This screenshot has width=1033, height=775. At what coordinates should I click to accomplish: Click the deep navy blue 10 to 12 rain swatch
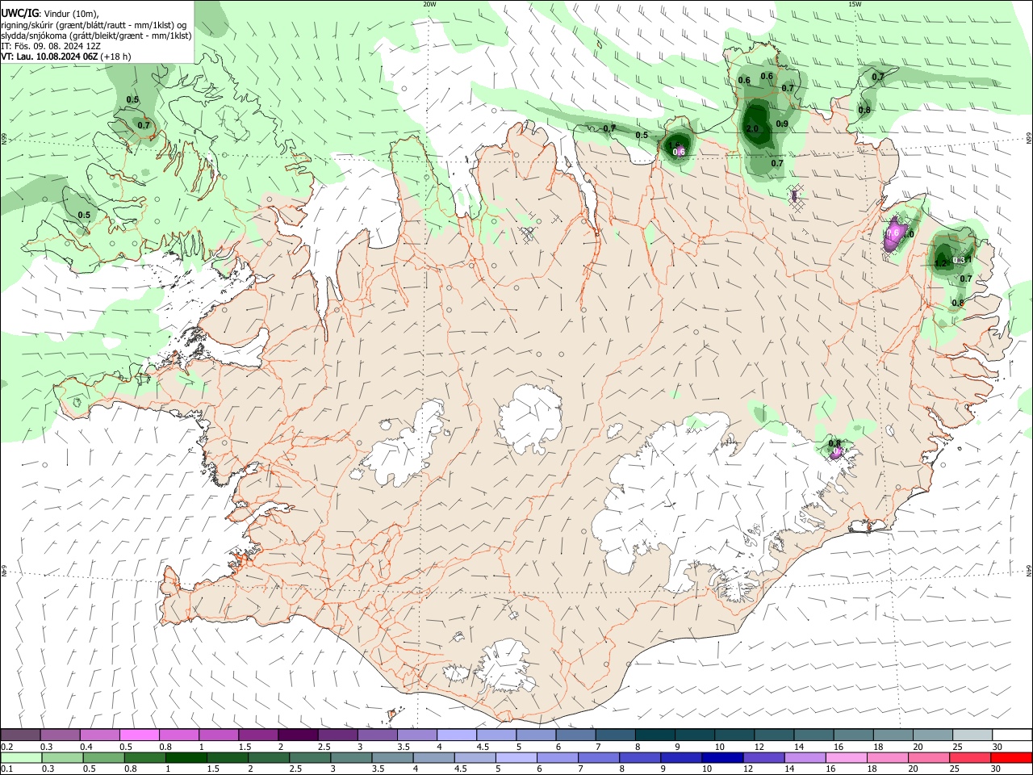(723, 757)
